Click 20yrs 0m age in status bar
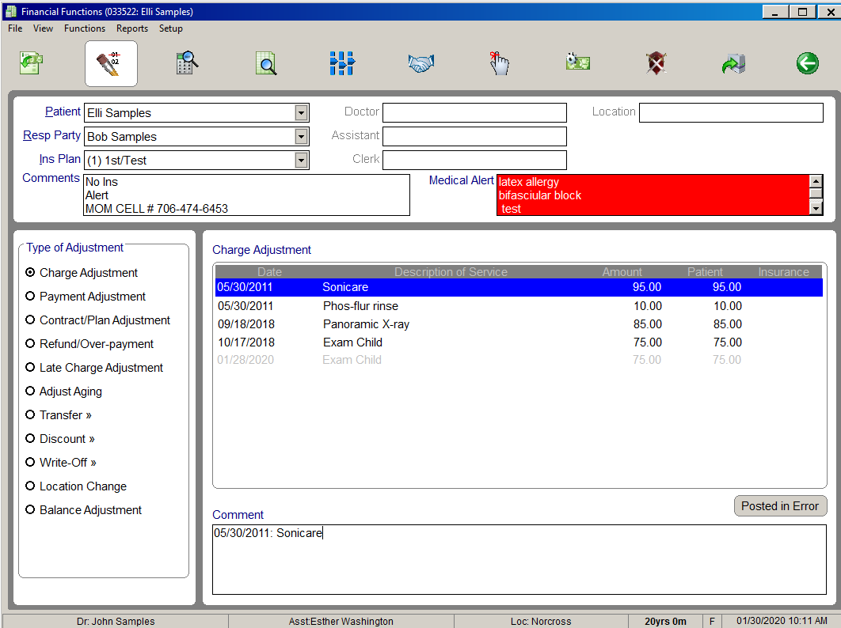This screenshot has height=628, width=841. (x=665, y=621)
